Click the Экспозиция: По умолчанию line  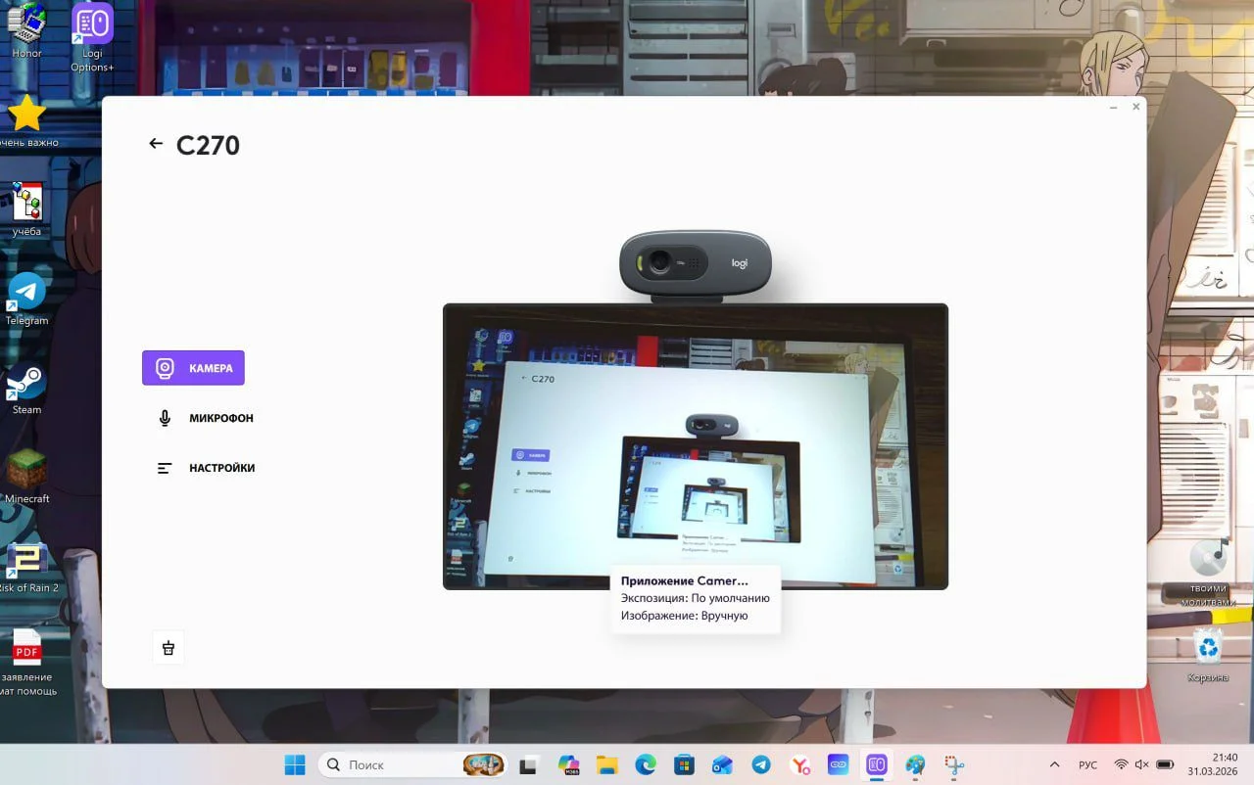click(695, 598)
